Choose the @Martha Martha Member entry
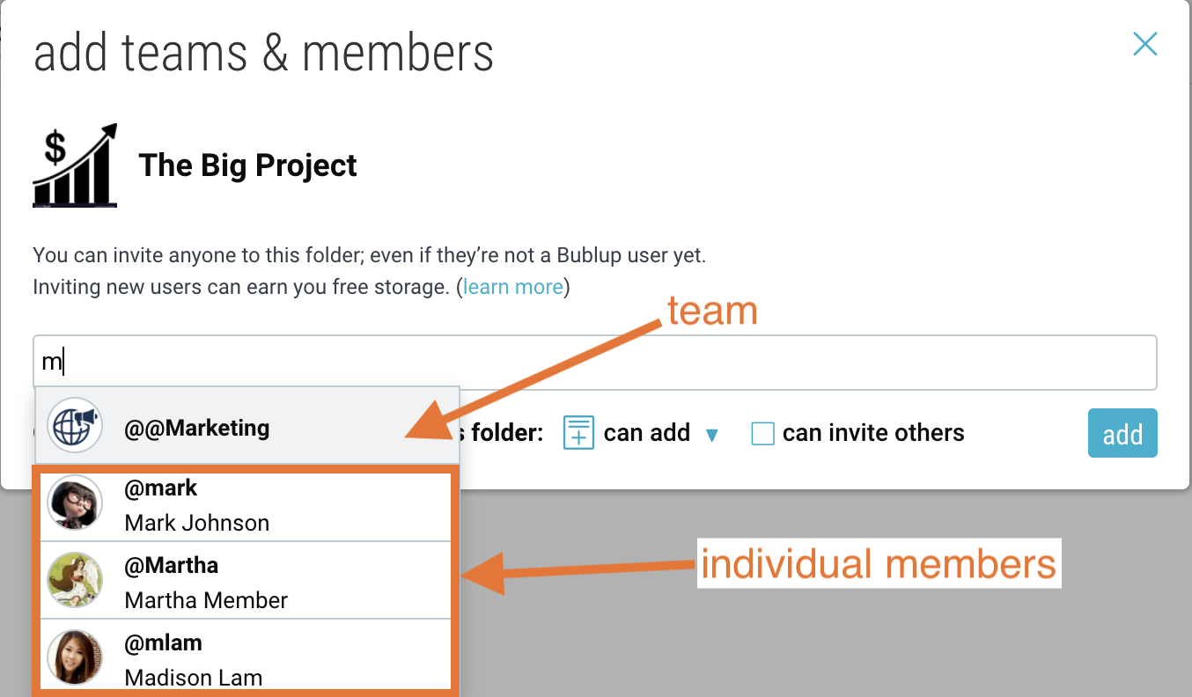 click(247, 580)
